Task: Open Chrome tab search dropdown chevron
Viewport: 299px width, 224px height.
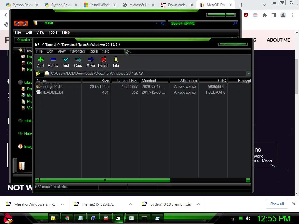Action: [264, 5]
